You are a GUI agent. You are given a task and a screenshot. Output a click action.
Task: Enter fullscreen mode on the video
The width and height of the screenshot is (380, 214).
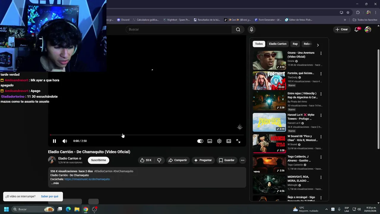pyautogui.click(x=238, y=141)
